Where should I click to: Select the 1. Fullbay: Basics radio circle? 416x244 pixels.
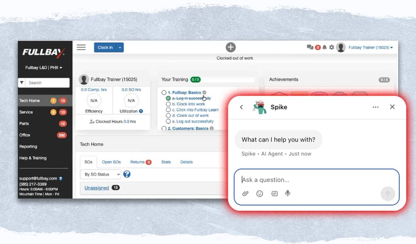coord(164,93)
